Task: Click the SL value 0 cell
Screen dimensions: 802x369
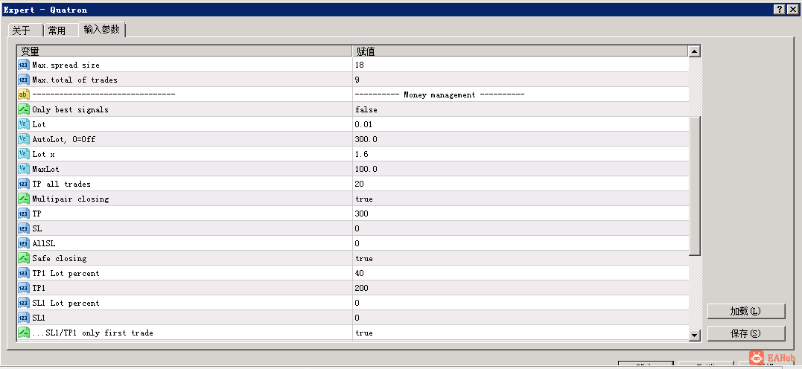Action: 521,228
